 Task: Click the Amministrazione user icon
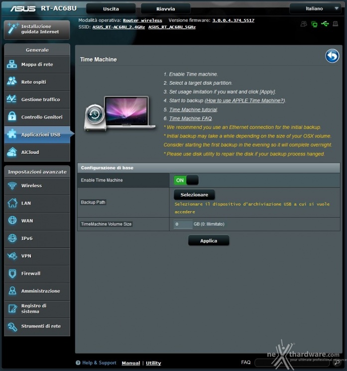pyautogui.click(x=12, y=291)
